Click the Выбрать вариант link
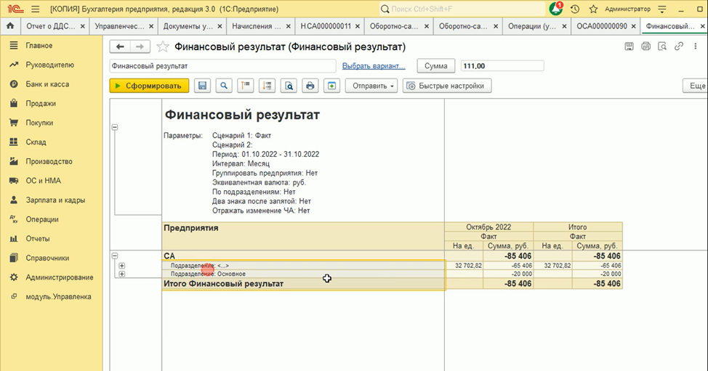 tap(374, 66)
